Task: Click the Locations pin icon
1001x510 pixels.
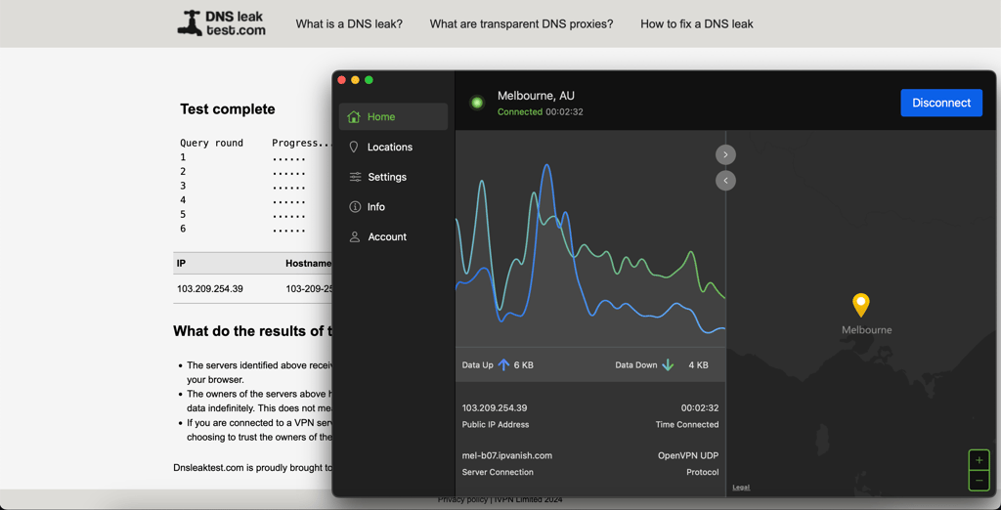Action: click(x=354, y=147)
